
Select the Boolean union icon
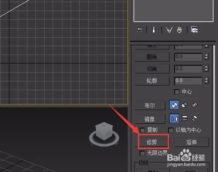(174, 105)
